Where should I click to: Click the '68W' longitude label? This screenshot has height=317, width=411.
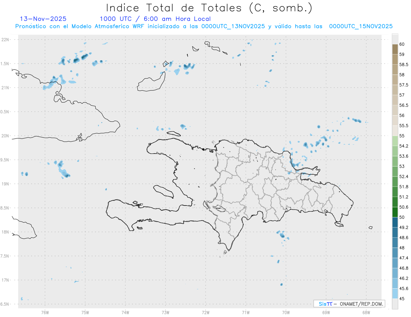(366, 313)
